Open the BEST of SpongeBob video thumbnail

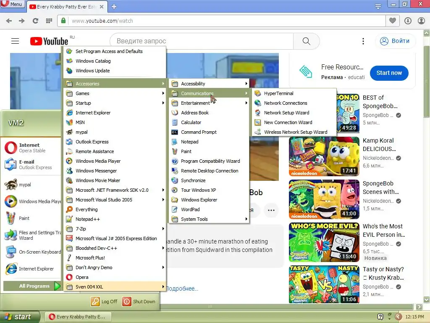[347, 113]
